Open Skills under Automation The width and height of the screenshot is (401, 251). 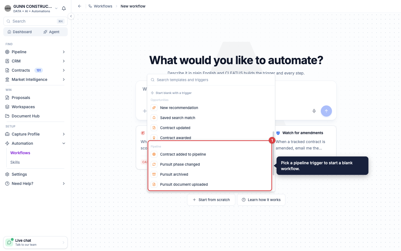[15, 162]
